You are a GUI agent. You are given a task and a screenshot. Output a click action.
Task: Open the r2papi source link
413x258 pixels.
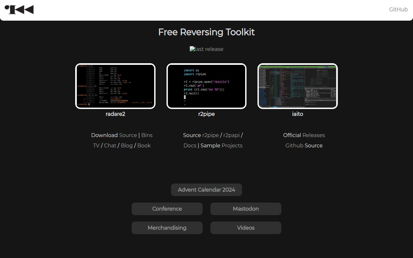click(231, 135)
